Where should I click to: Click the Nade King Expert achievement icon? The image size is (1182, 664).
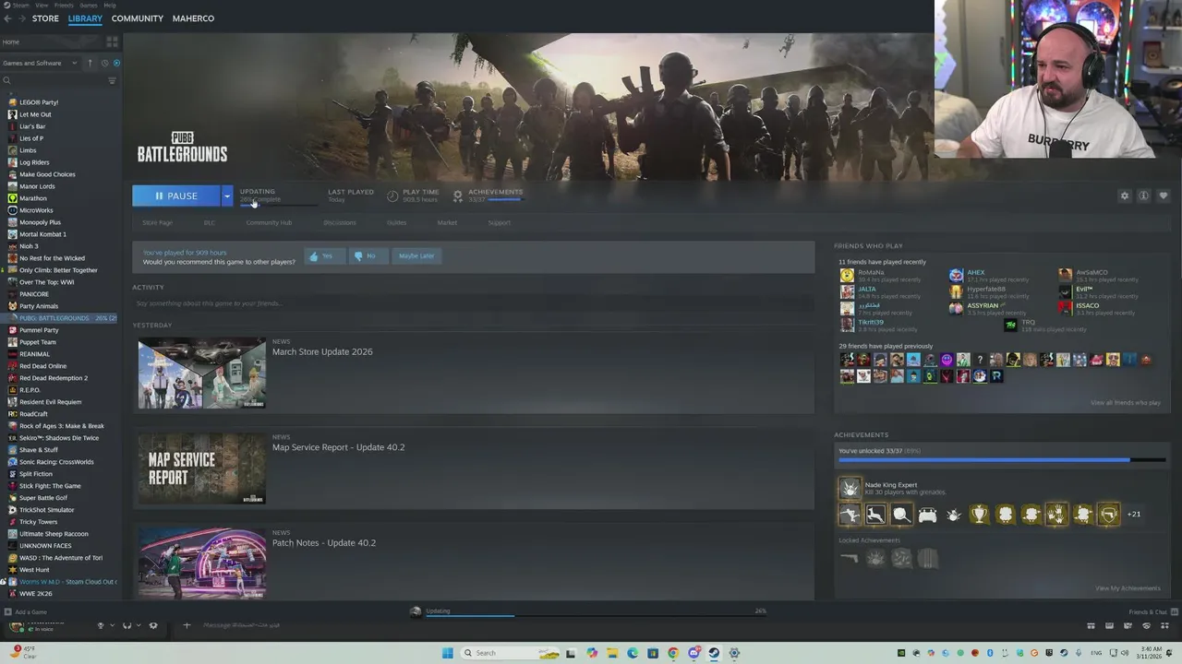point(850,488)
